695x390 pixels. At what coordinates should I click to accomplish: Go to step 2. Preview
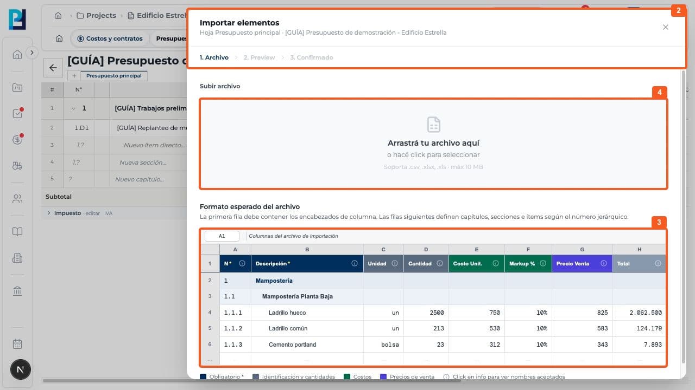(259, 57)
